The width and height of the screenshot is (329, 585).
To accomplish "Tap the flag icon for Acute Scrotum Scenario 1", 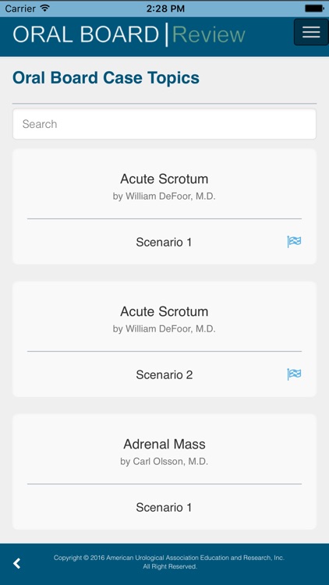I will pyautogui.click(x=294, y=242).
